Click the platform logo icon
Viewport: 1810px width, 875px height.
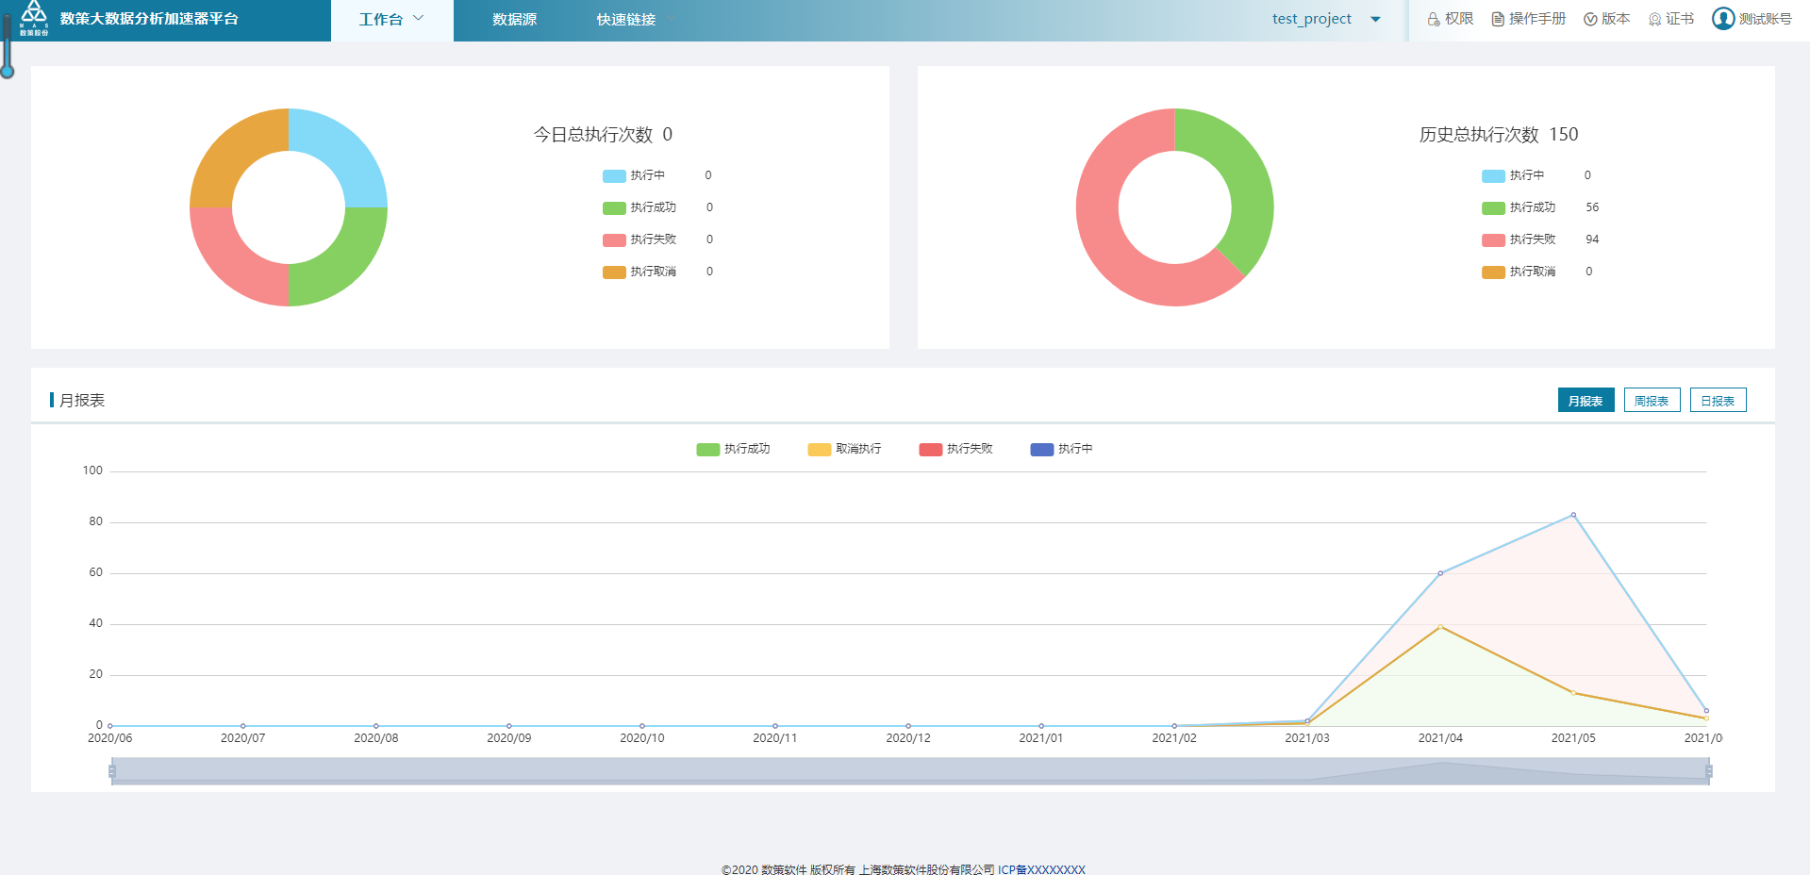(x=34, y=17)
